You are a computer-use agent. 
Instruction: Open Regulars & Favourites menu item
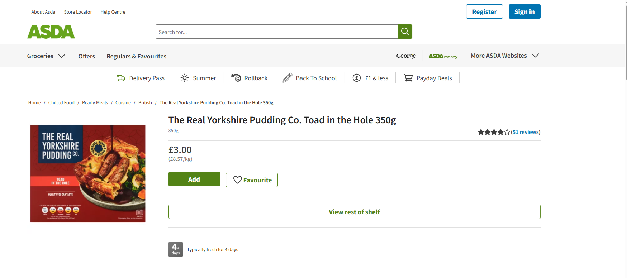click(137, 56)
